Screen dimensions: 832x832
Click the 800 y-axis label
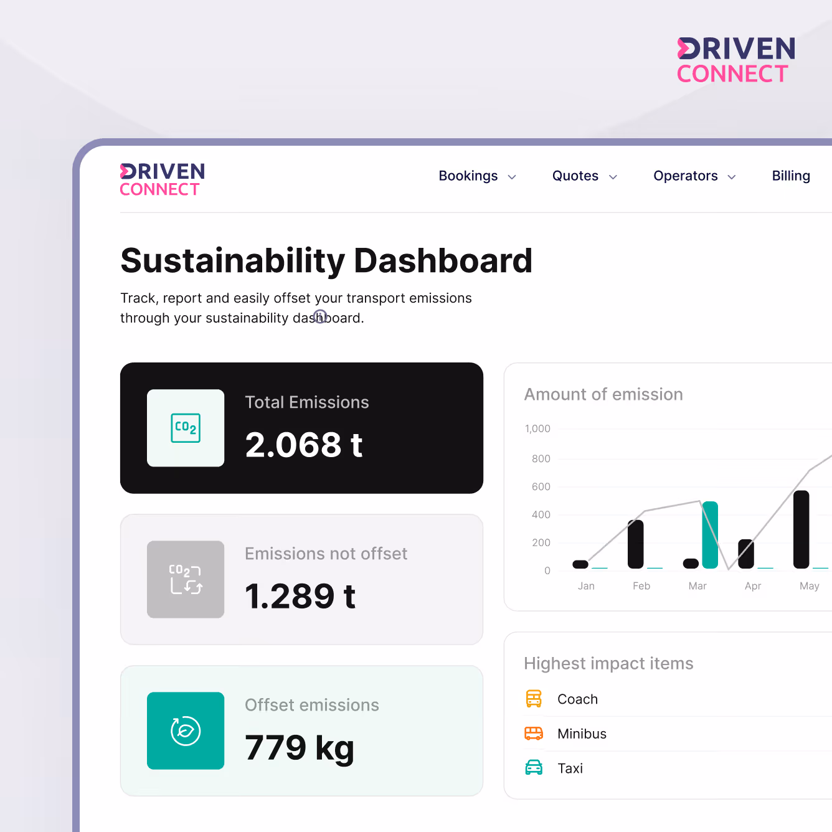[541, 458]
